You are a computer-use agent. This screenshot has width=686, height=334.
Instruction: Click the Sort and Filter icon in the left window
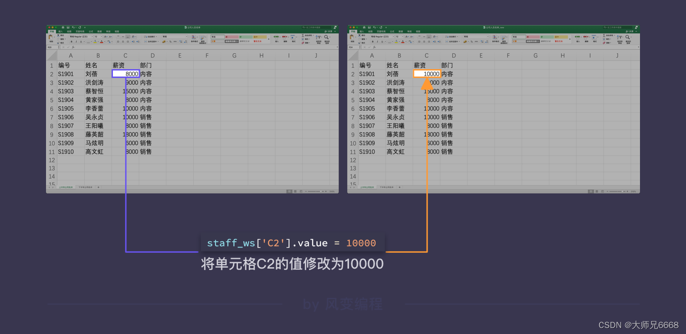(318, 37)
